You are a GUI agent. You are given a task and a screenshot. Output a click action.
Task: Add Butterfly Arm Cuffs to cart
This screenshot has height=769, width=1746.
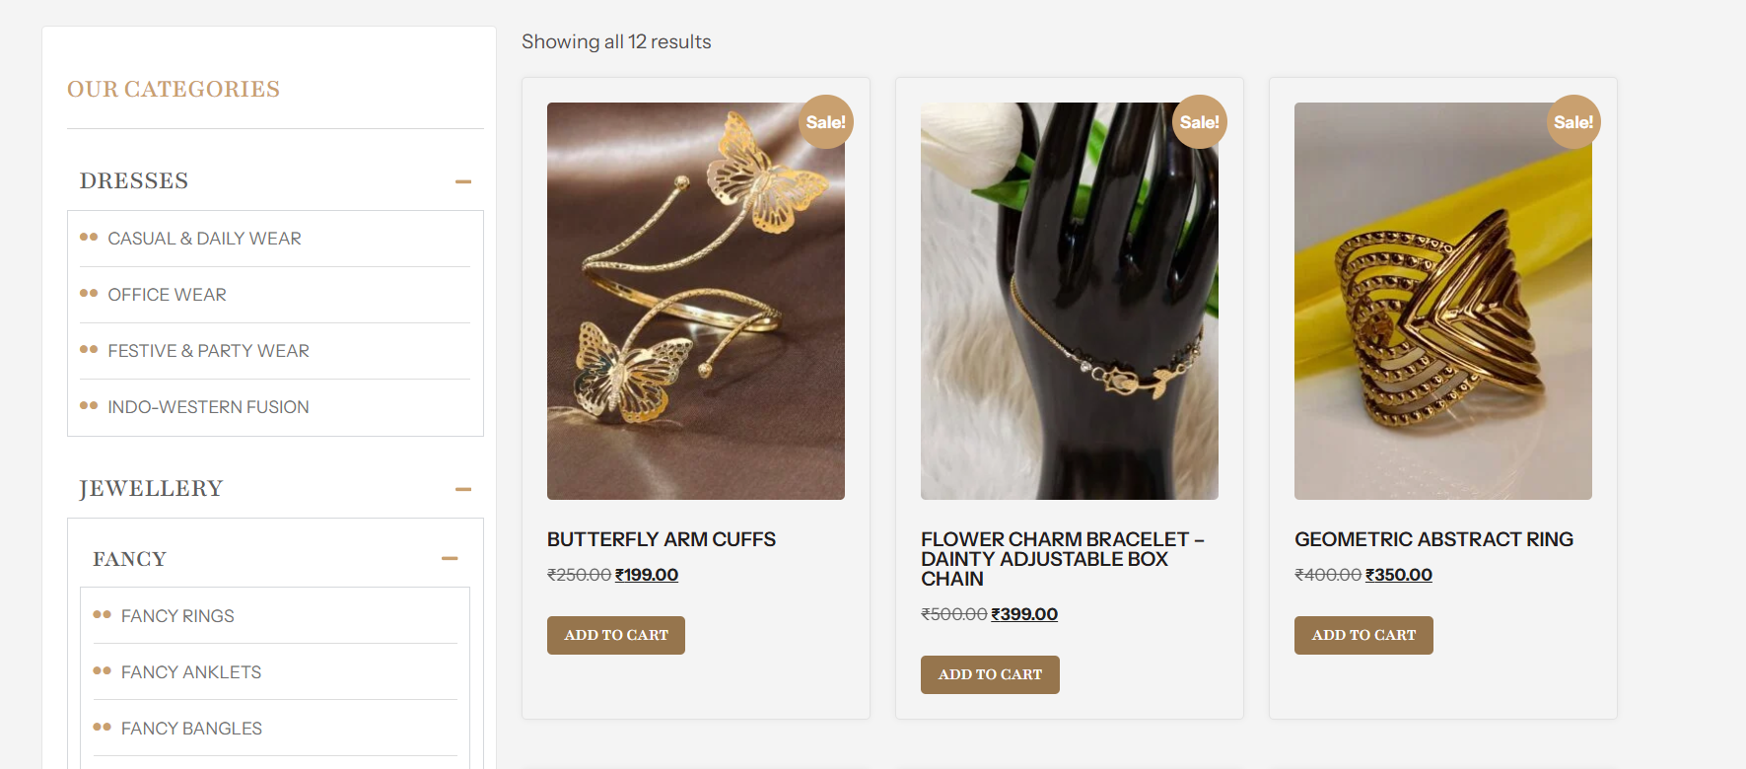(616, 635)
